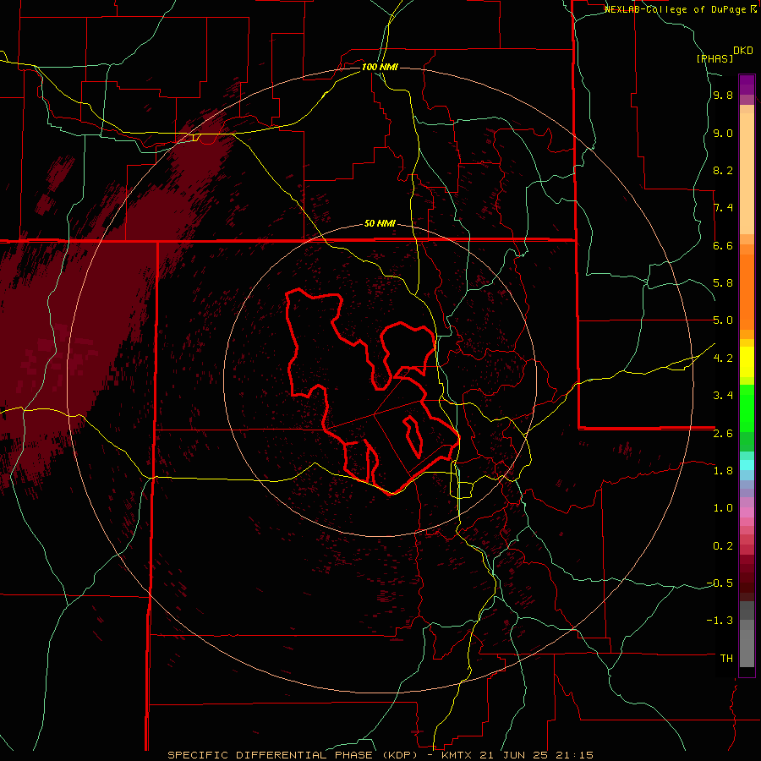Click the 4.2 scale value
This screenshot has width=761, height=761.
click(x=723, y=359)
